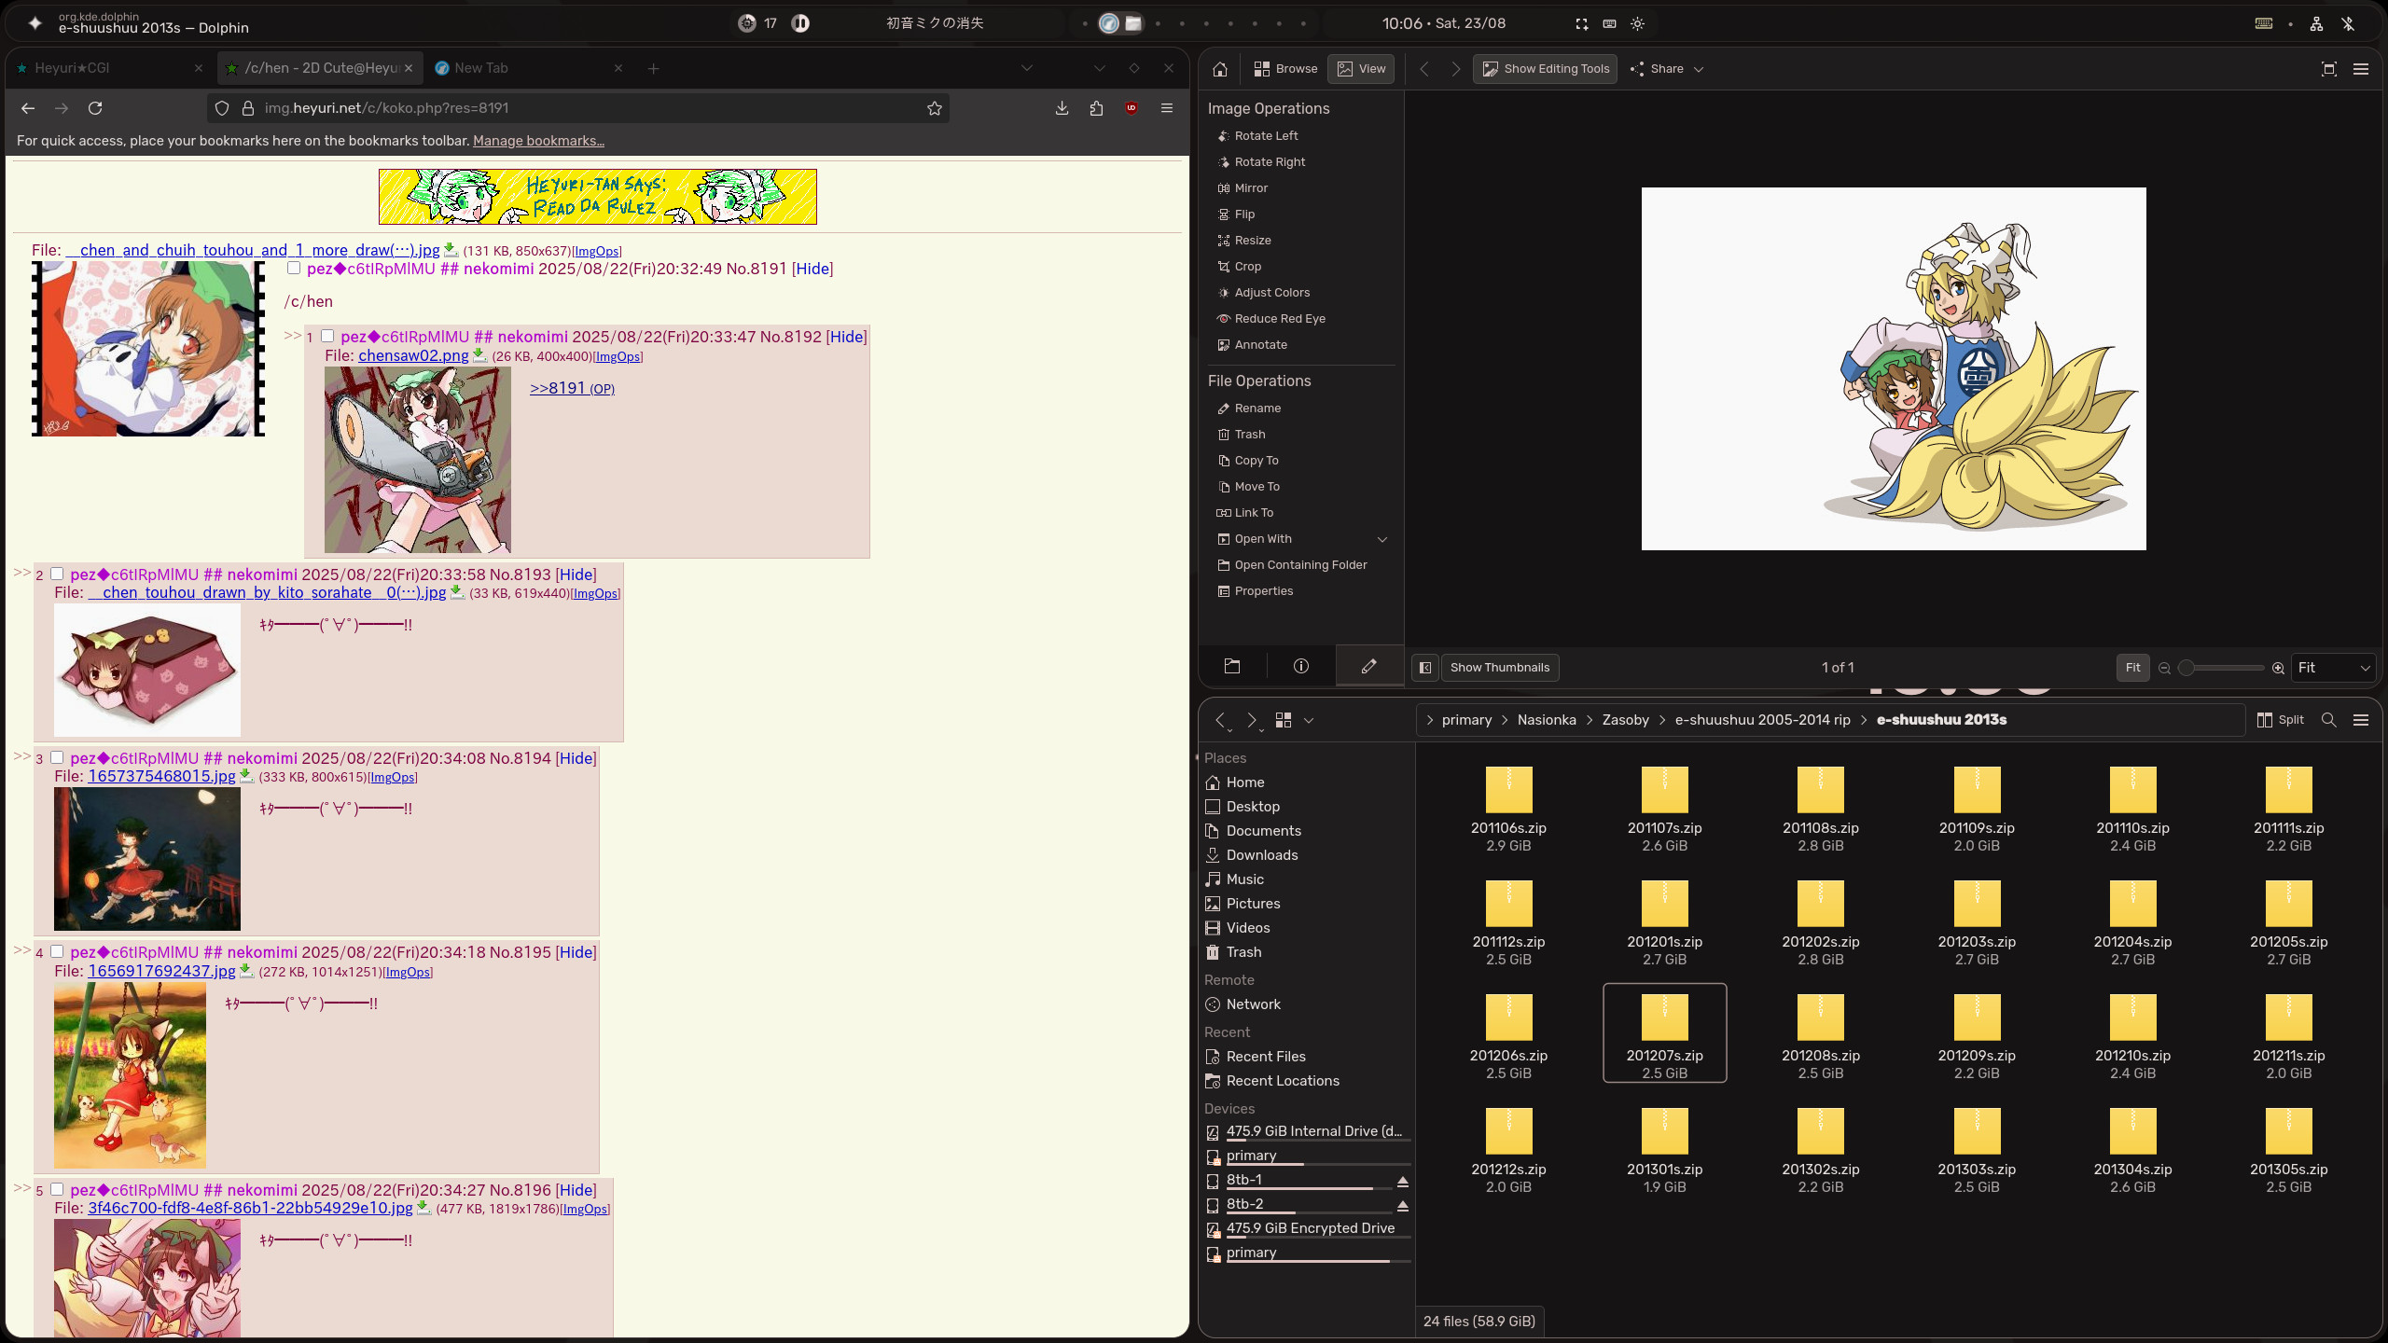Expand breadcrumb arrow after primary
The width and height of the screenshot is (2388, 1343).
[x=1505, y=720]
